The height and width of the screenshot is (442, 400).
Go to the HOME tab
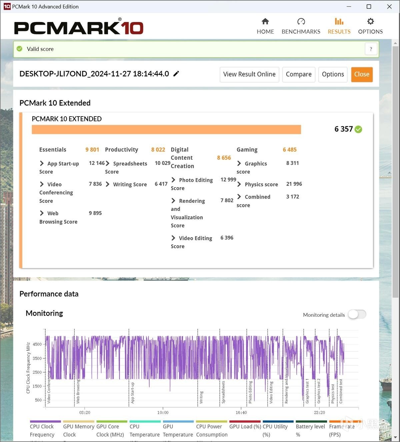point(265,26)
